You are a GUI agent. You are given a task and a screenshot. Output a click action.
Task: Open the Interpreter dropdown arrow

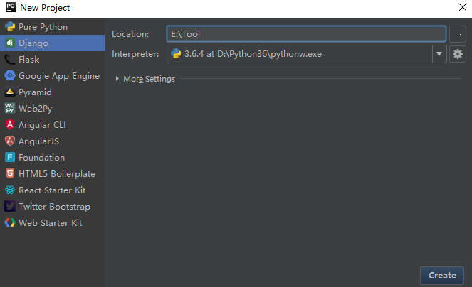pos(439,54)
